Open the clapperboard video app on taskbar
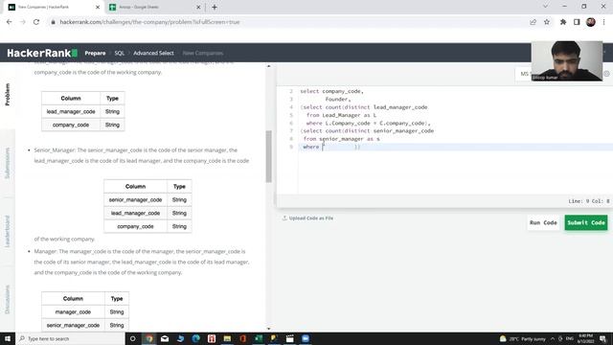This screenshot has width=613, height=345. click(x=289, y=338)
